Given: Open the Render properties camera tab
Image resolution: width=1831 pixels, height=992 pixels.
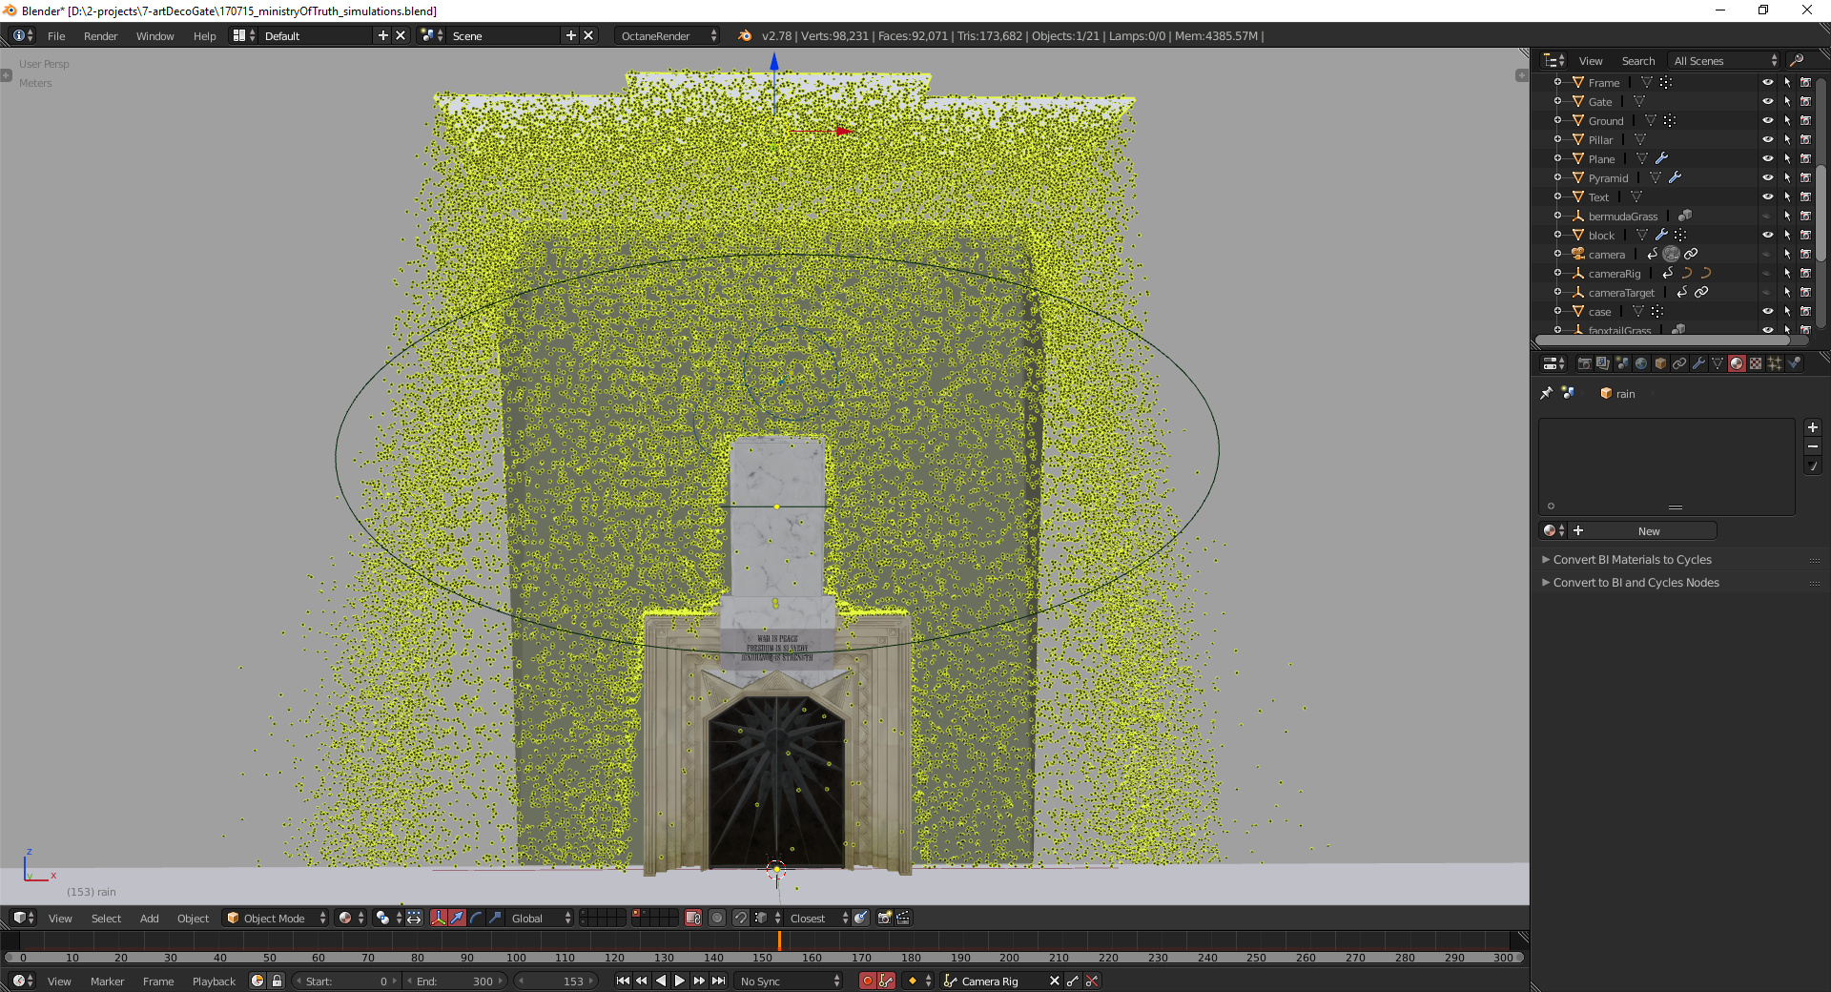Looking at the screenshot, I should click(x=1584, y=363).
